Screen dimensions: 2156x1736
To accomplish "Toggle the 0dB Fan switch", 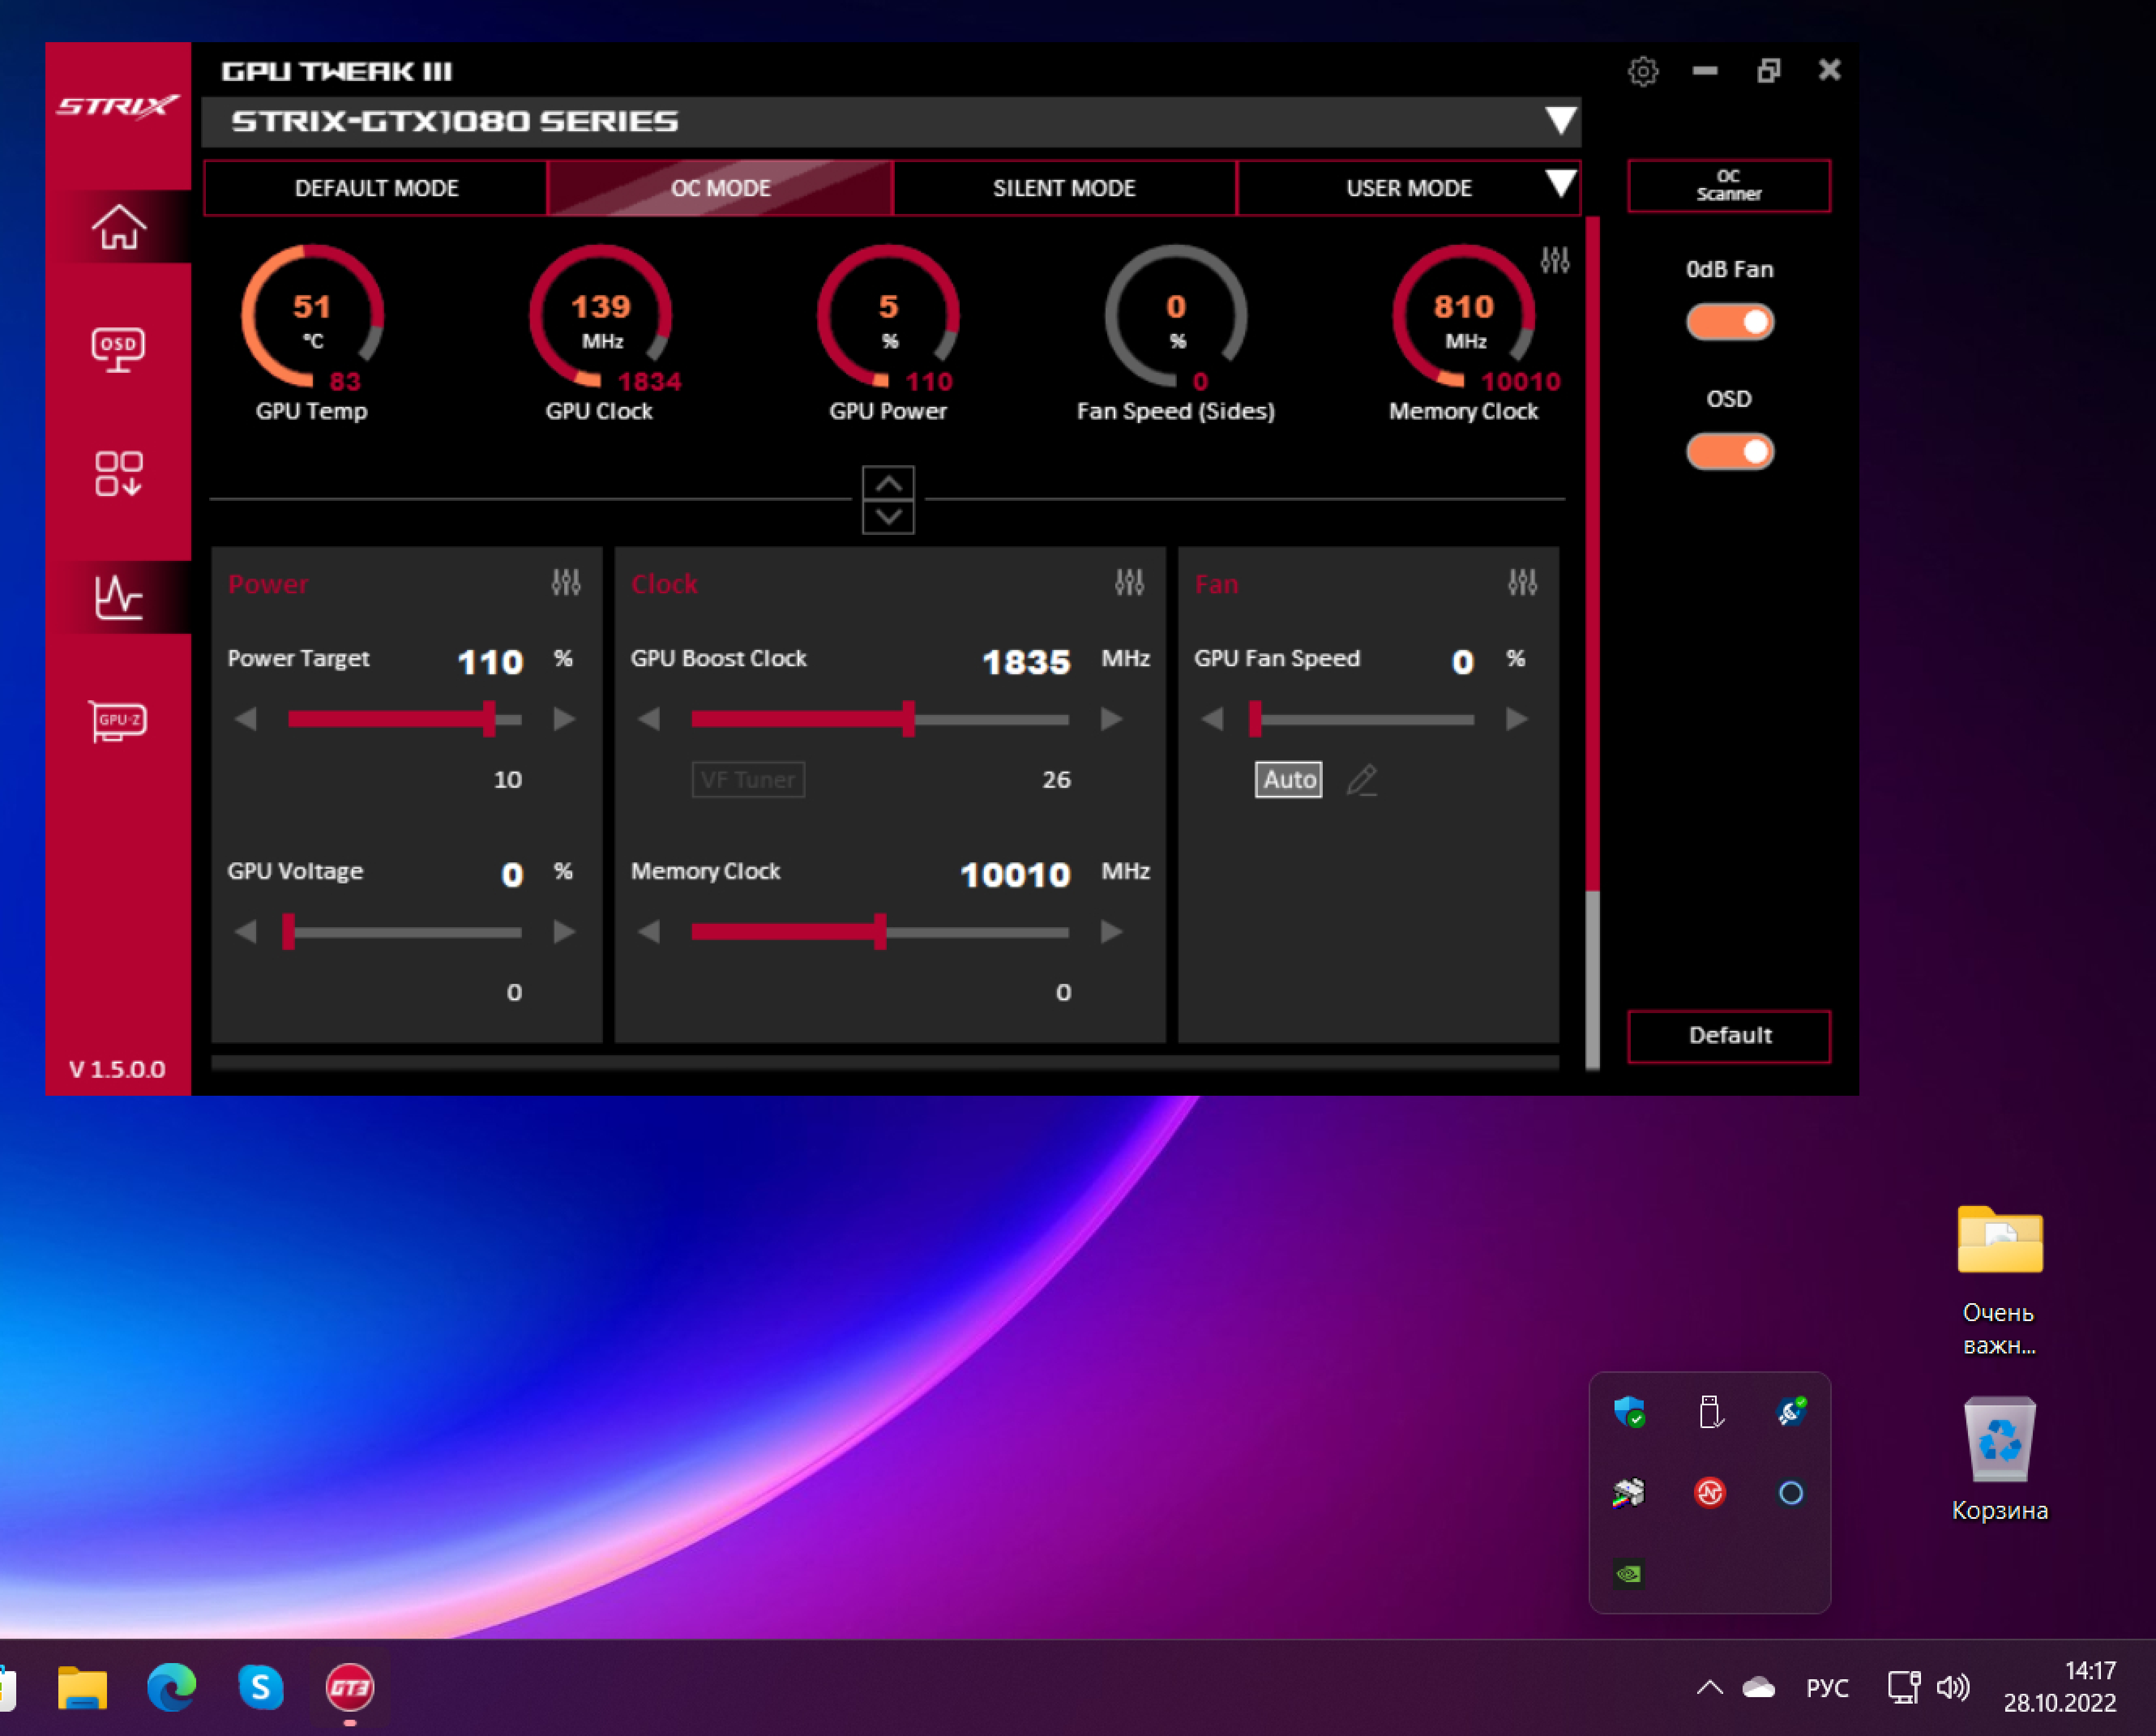I will (x=1729, y=322).
